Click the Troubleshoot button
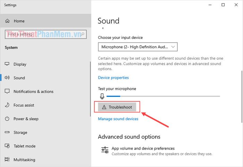Image resolution: width=243 pixels, height=167 pixels. tap(117, 107)
